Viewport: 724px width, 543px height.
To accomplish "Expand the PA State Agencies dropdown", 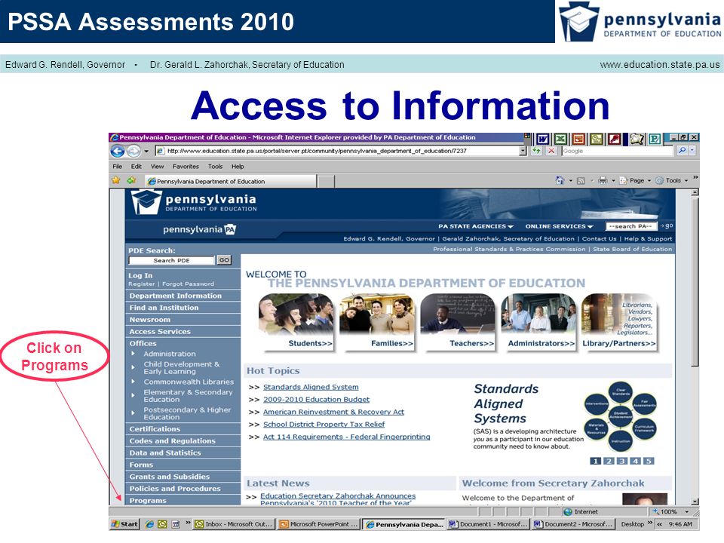I will 476,226.
